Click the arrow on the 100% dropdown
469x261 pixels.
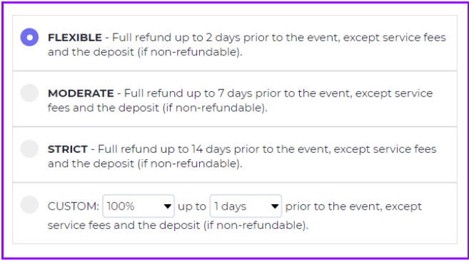point(168,206)
